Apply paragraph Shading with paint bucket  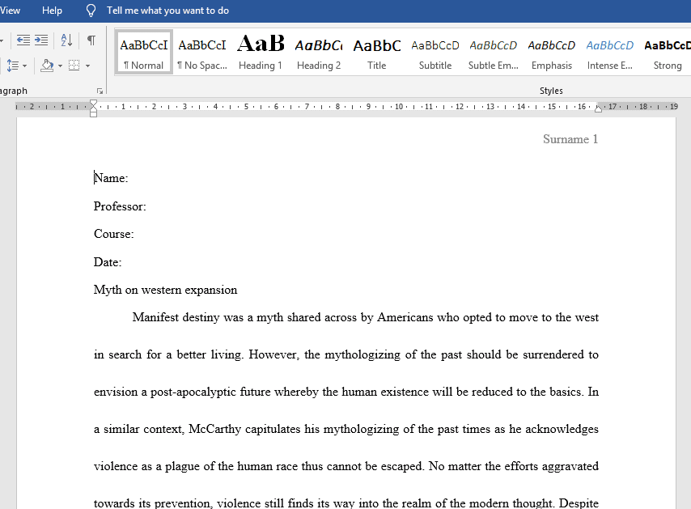[x=46, y=66]
